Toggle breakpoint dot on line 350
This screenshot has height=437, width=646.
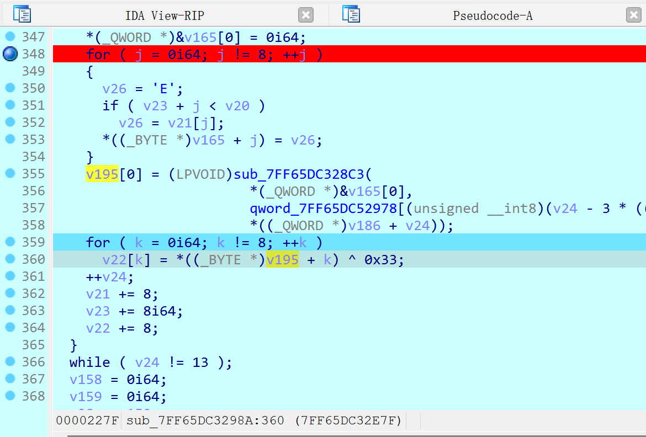pos(10,88)
